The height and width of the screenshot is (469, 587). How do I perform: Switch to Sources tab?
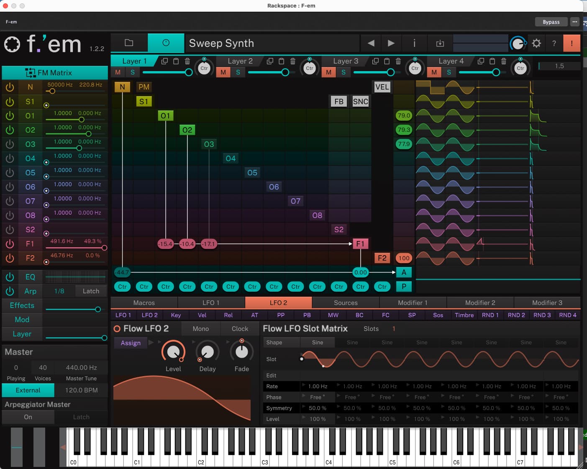(x=346, y=302)
